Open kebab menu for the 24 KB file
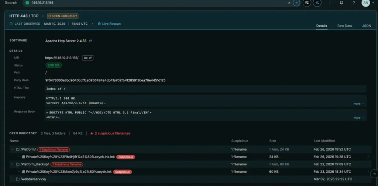The image size is (378, 186). click(368, 157)
